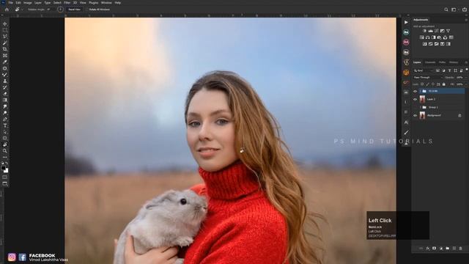
Task: Swap foreground and background colors
Action: tap(7, 163)
